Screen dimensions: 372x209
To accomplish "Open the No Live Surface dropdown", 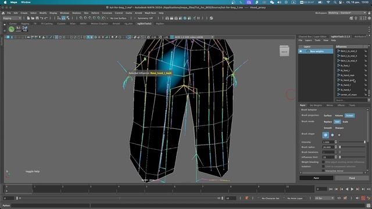I will tap(119, 18).
